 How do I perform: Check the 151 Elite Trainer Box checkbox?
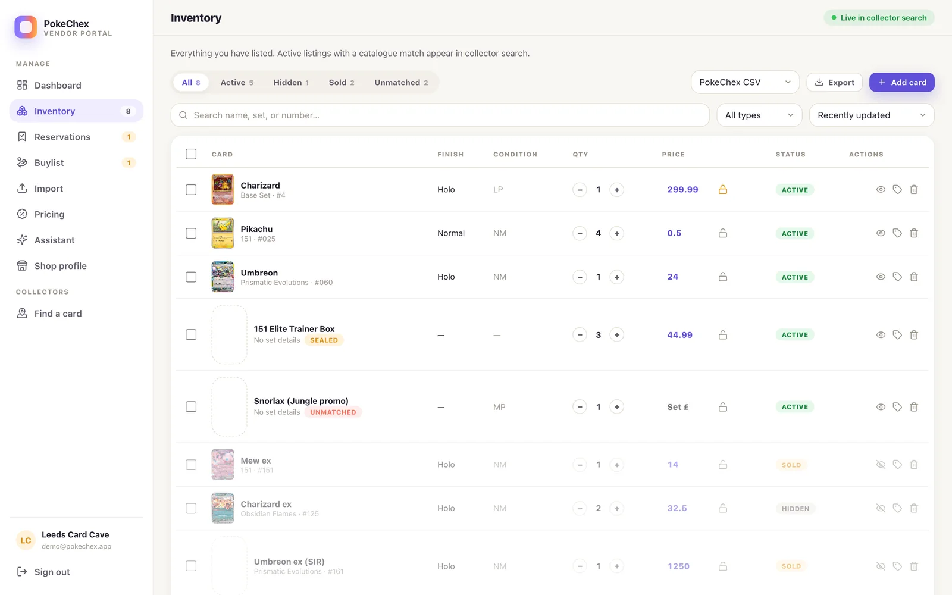click(x=191, y=335)
